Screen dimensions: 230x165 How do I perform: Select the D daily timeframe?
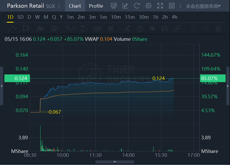[29, 17]
